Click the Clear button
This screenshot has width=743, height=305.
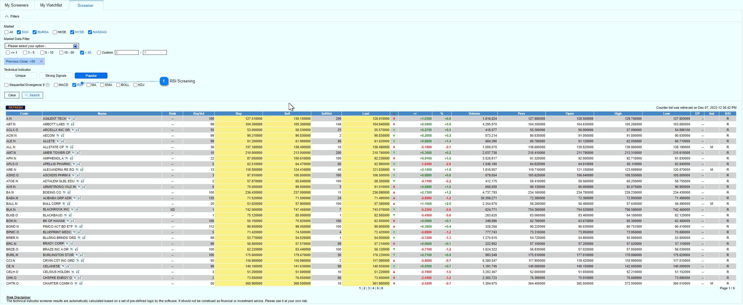tap(12, 95)
